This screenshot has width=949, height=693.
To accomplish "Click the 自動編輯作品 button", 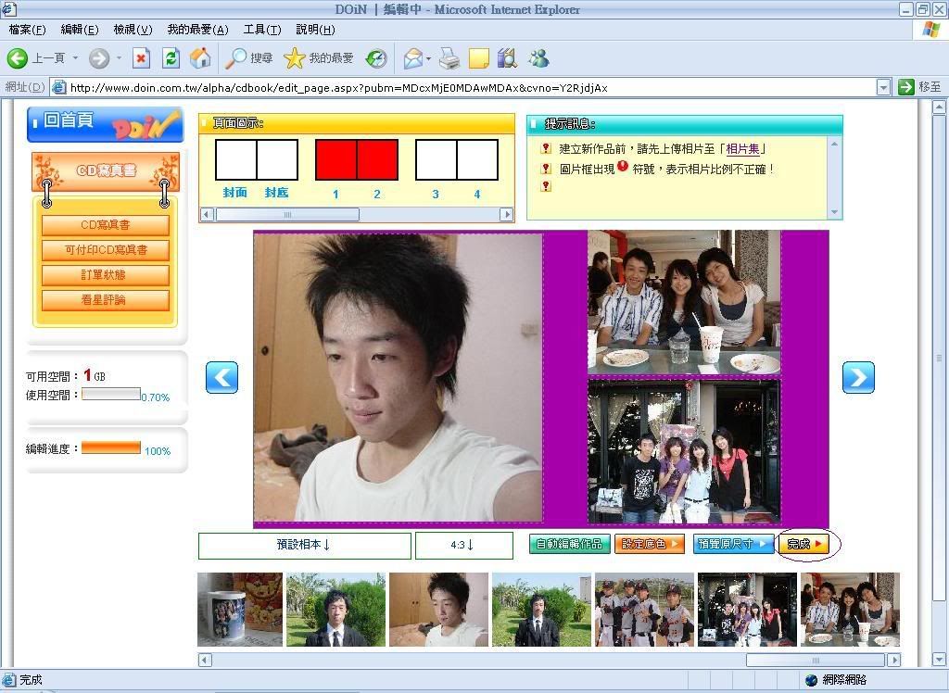I will pyautogui.click(x=569, y=544).
